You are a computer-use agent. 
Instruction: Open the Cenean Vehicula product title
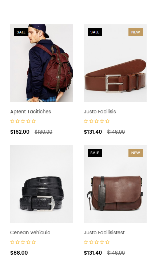(x=30, y=232)
